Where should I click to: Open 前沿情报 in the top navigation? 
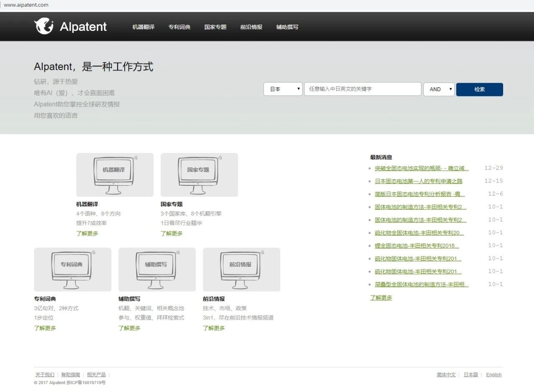[x=251, y=27]
